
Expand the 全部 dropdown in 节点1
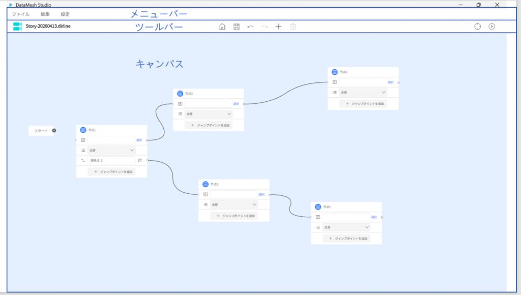(111, 150)
